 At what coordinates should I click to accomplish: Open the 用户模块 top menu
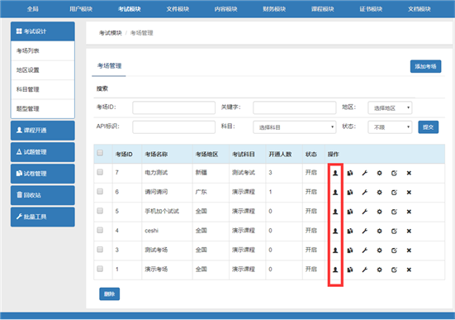click(81, 9)
